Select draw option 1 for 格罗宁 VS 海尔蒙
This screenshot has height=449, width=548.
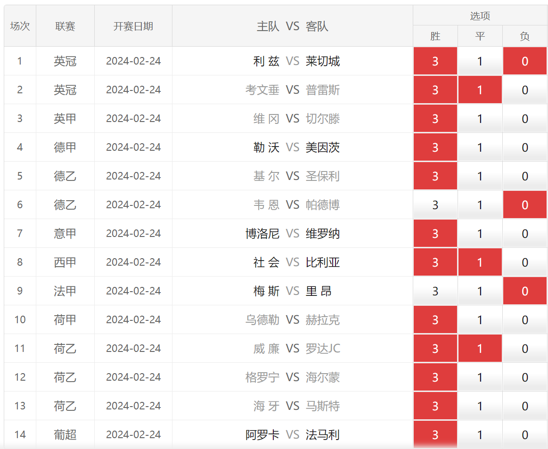click(x=480, y=377)
